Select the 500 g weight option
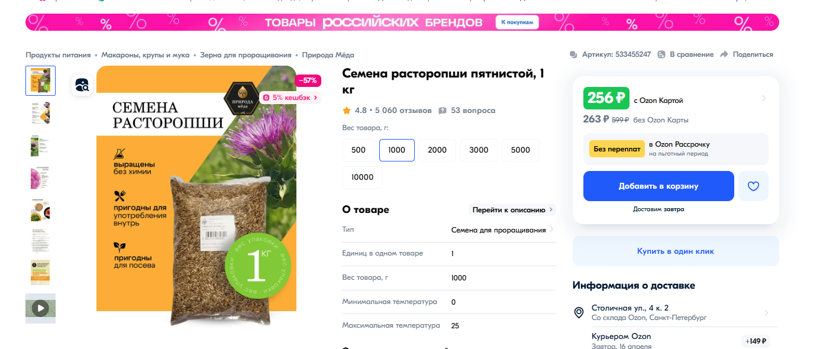The height and width of the screenshot is (349, 836). pos(359,150)
